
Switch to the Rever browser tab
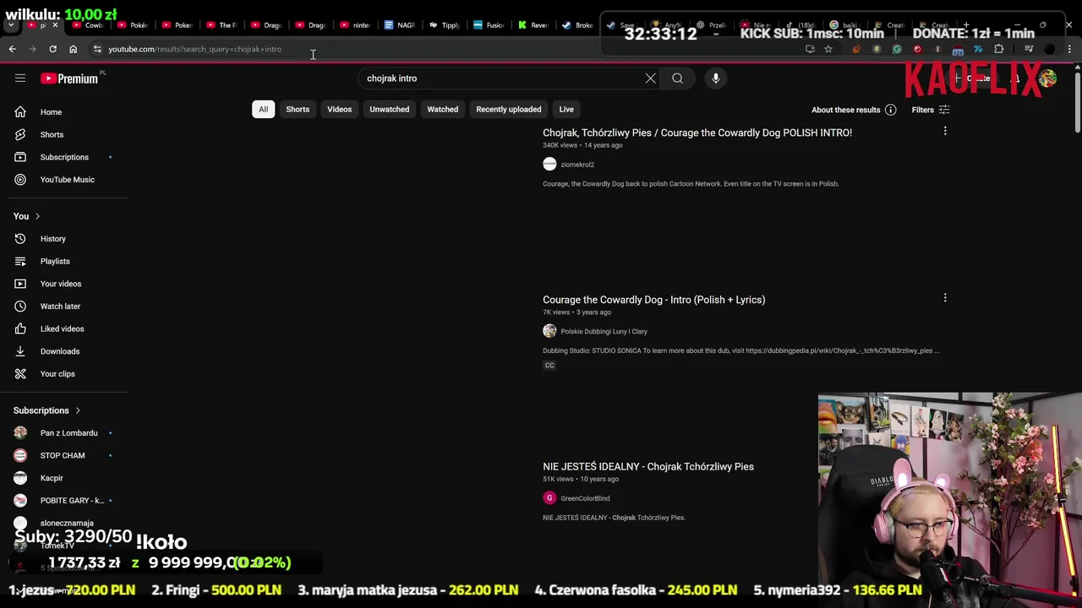[533, 25]
